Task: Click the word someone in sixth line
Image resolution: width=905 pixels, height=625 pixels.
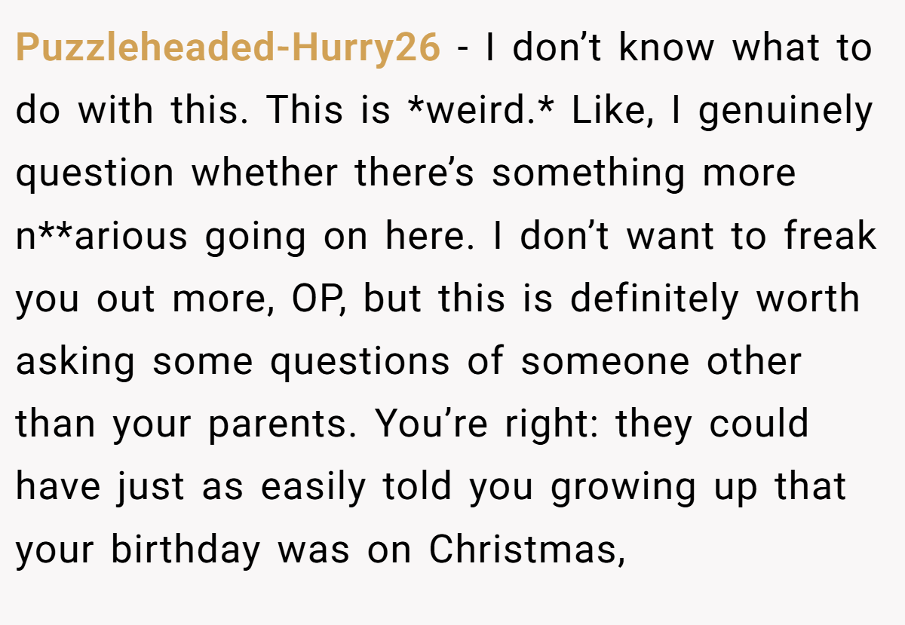Action: click(x=605, y=362)
